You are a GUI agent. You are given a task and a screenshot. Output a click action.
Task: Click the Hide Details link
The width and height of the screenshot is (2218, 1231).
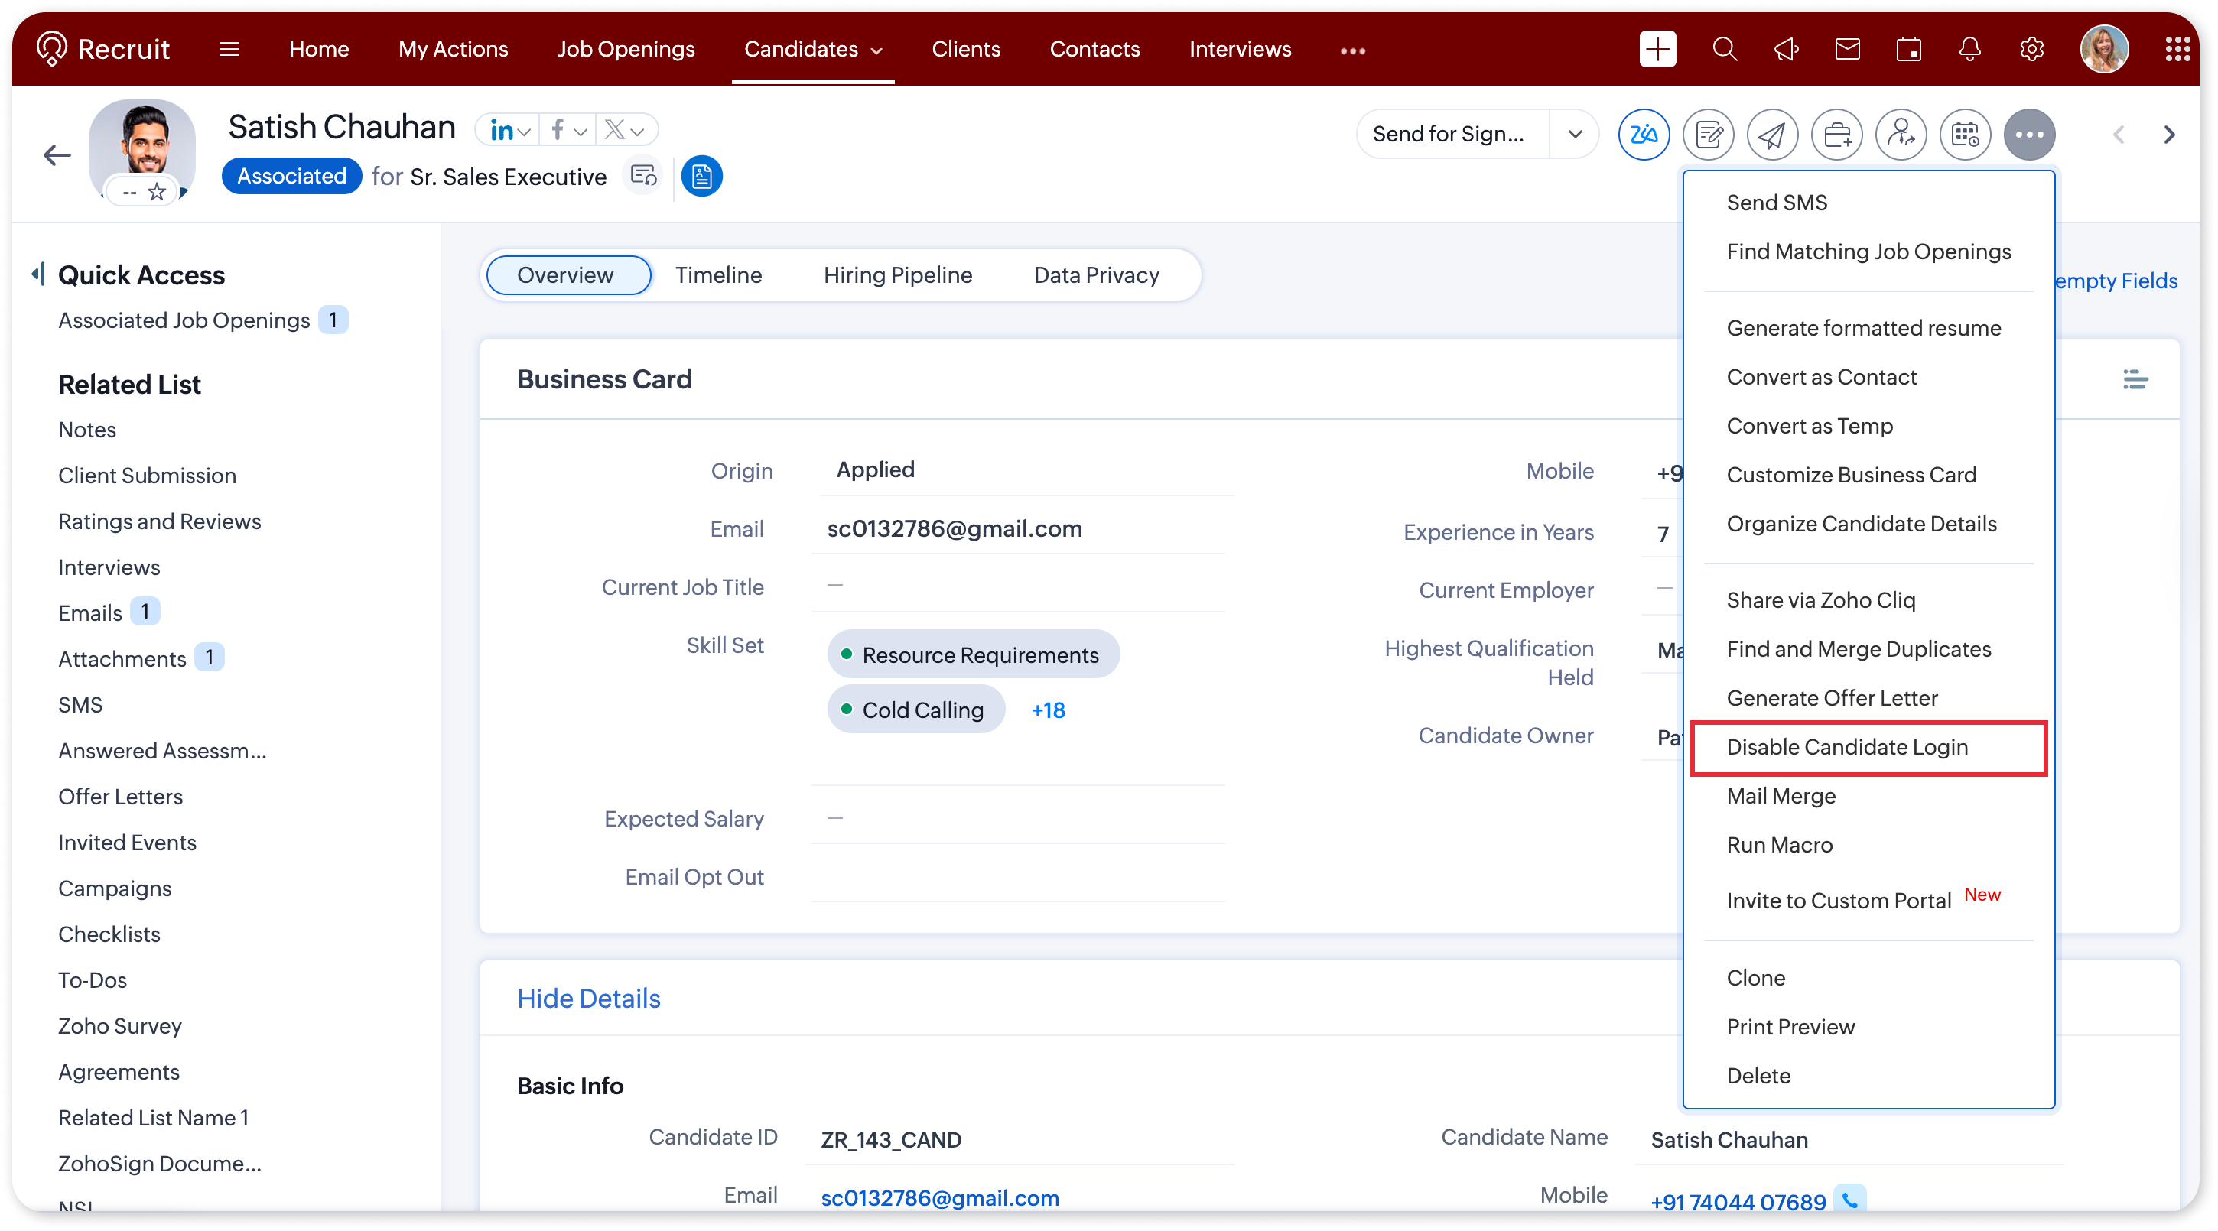click(x=588, y=999)
